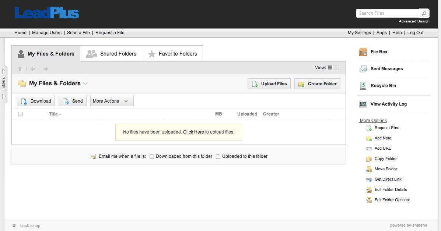Click the Uploaded column header

[x=247, y=114]
